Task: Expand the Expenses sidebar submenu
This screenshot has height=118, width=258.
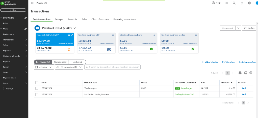Action: point(26,51)
